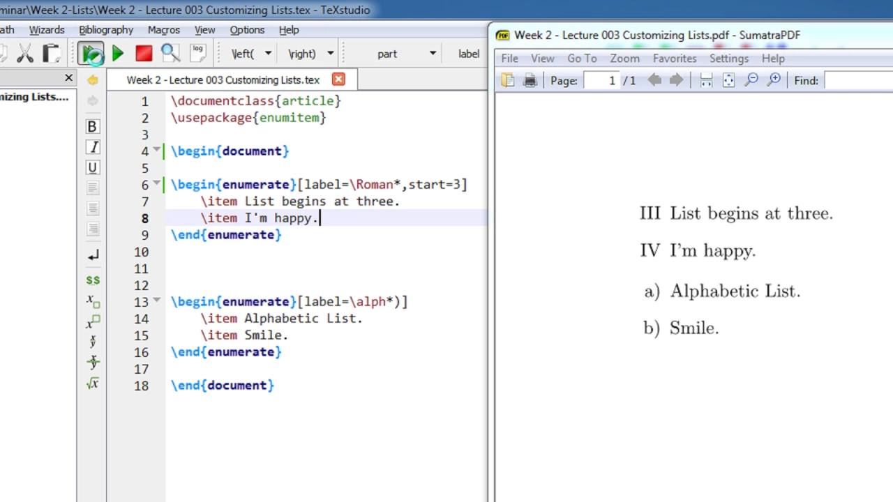Apply bold with the B sidebar icon
Image resolution: width=893 pixels, height=502 pixels.
point(92,127)
